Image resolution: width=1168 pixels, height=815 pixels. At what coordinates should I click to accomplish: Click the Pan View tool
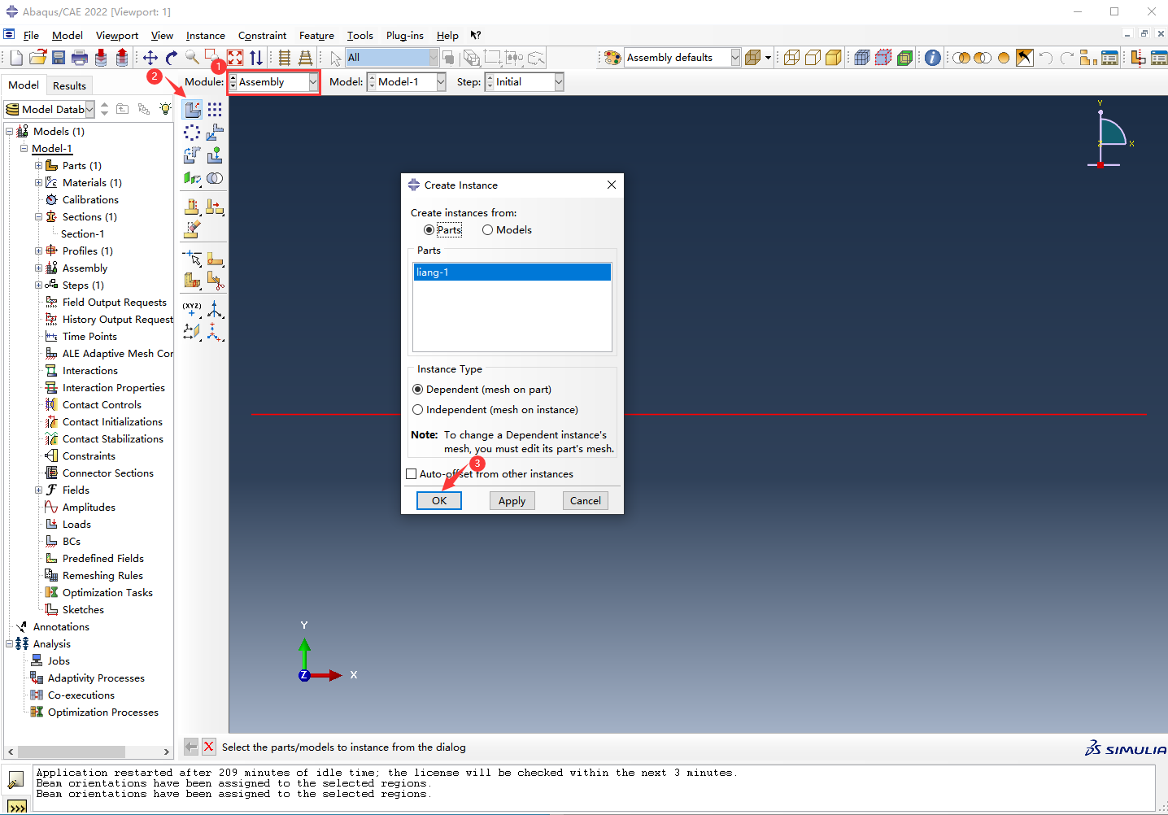click(x=150, y=58)
